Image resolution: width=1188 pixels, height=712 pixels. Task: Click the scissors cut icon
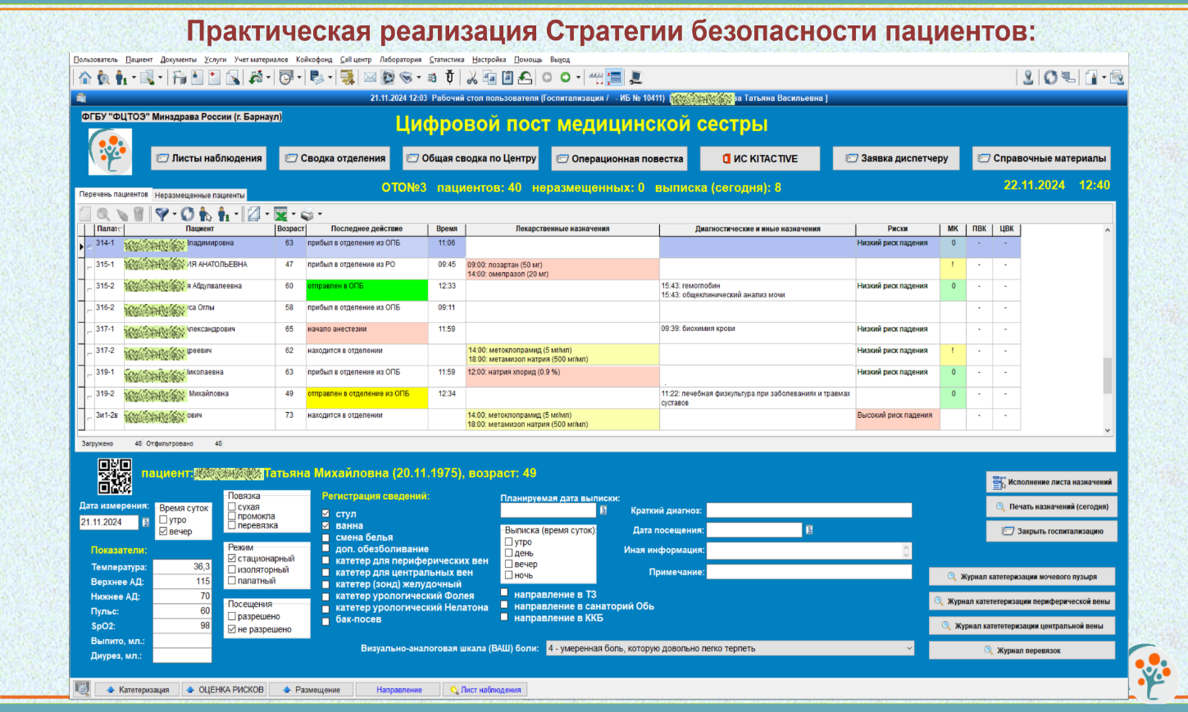pos(471,78)
